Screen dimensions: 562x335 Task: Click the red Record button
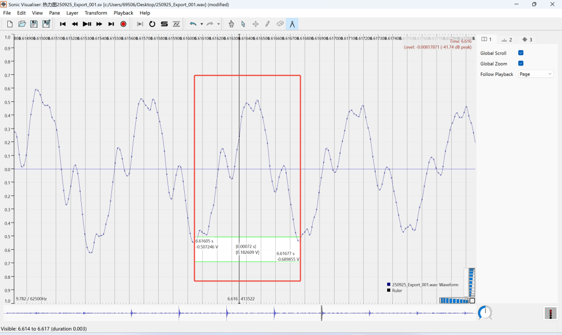point(123,24)
